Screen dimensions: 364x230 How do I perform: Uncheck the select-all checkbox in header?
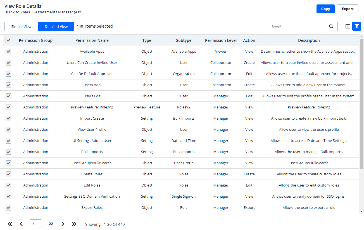pos(8,40)
